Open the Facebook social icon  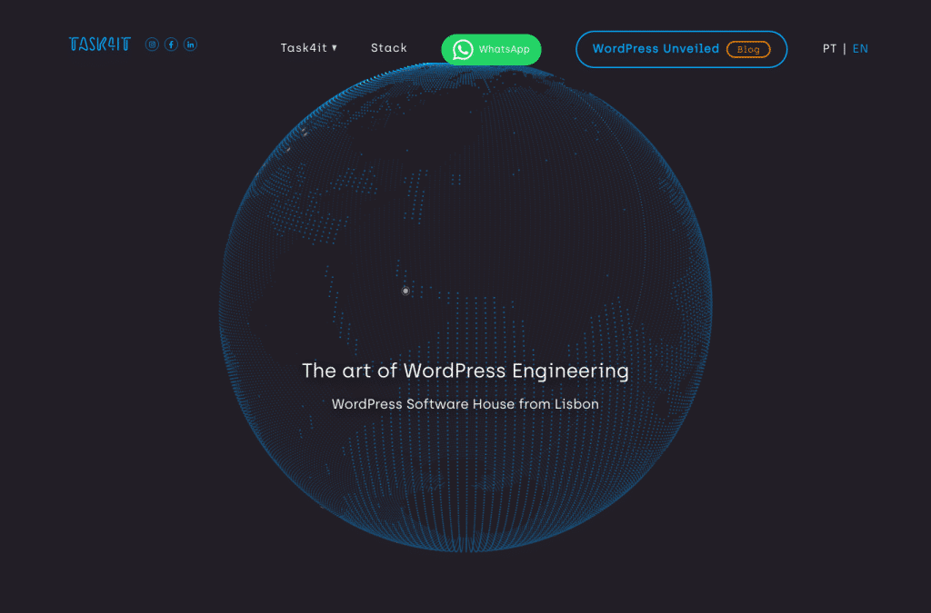click(171, 44)
